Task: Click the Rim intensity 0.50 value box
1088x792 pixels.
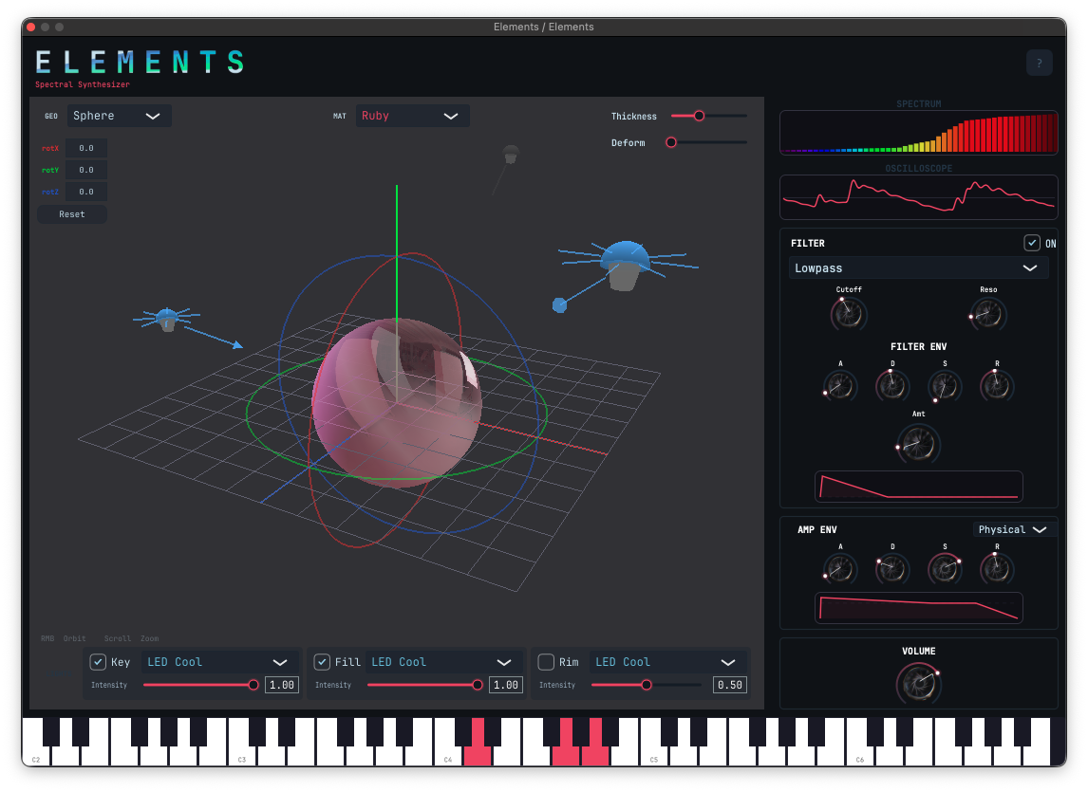Action: click(731, 685)
